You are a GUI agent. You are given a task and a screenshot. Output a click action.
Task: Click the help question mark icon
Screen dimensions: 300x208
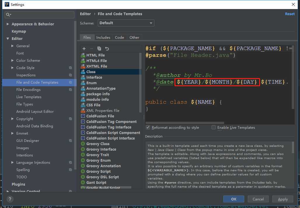coord(10,199)
